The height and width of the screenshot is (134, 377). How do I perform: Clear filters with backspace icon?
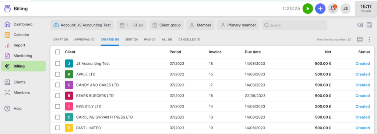pos(360,25)
